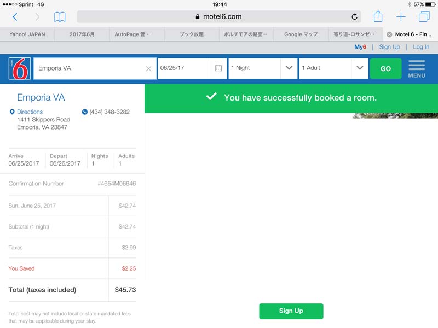The height and width of the screenshot is (328, 438).
Task: Click the Subtotal (1 night) label
Action: pos(29,227)
